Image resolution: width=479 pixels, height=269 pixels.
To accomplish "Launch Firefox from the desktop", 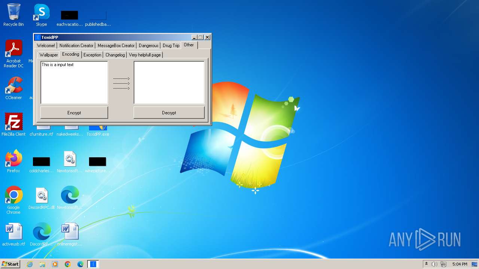I will point(13,161).
